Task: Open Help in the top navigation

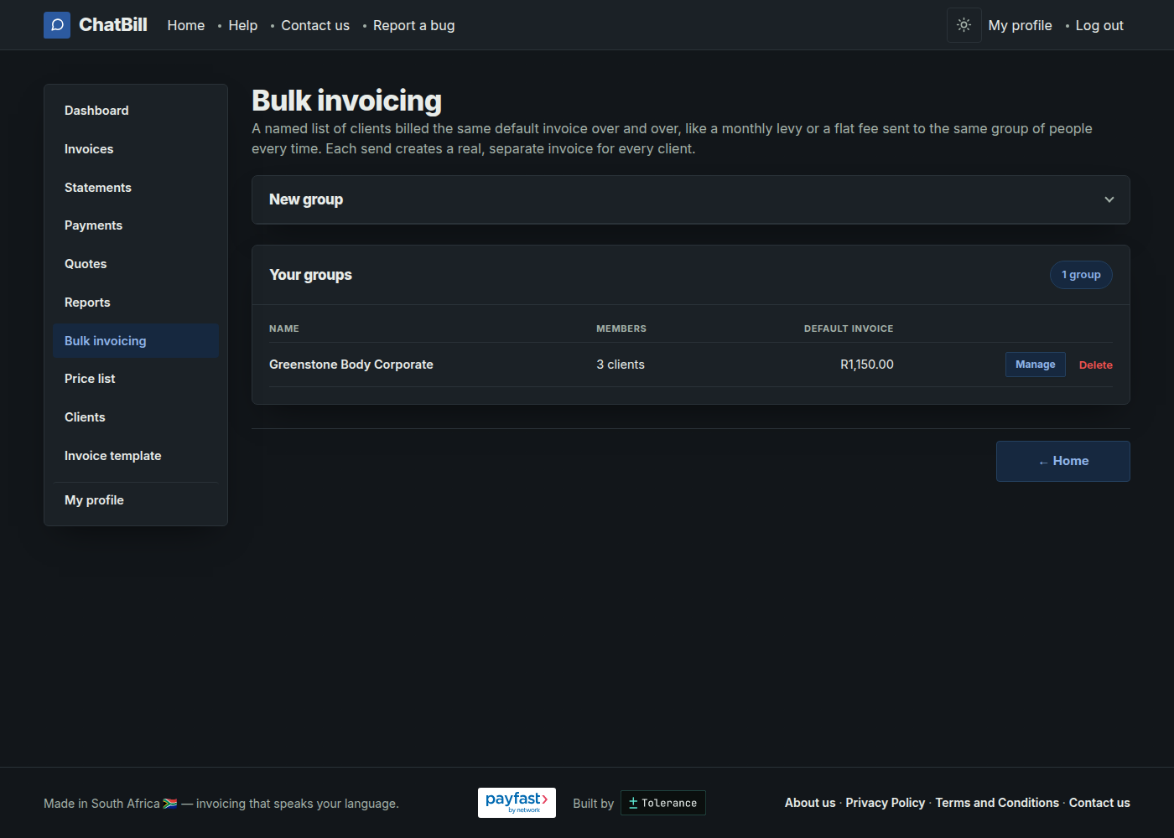Action: point(243,25)
